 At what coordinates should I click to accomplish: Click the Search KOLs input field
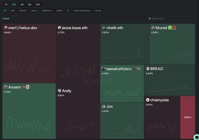point(171,19)
